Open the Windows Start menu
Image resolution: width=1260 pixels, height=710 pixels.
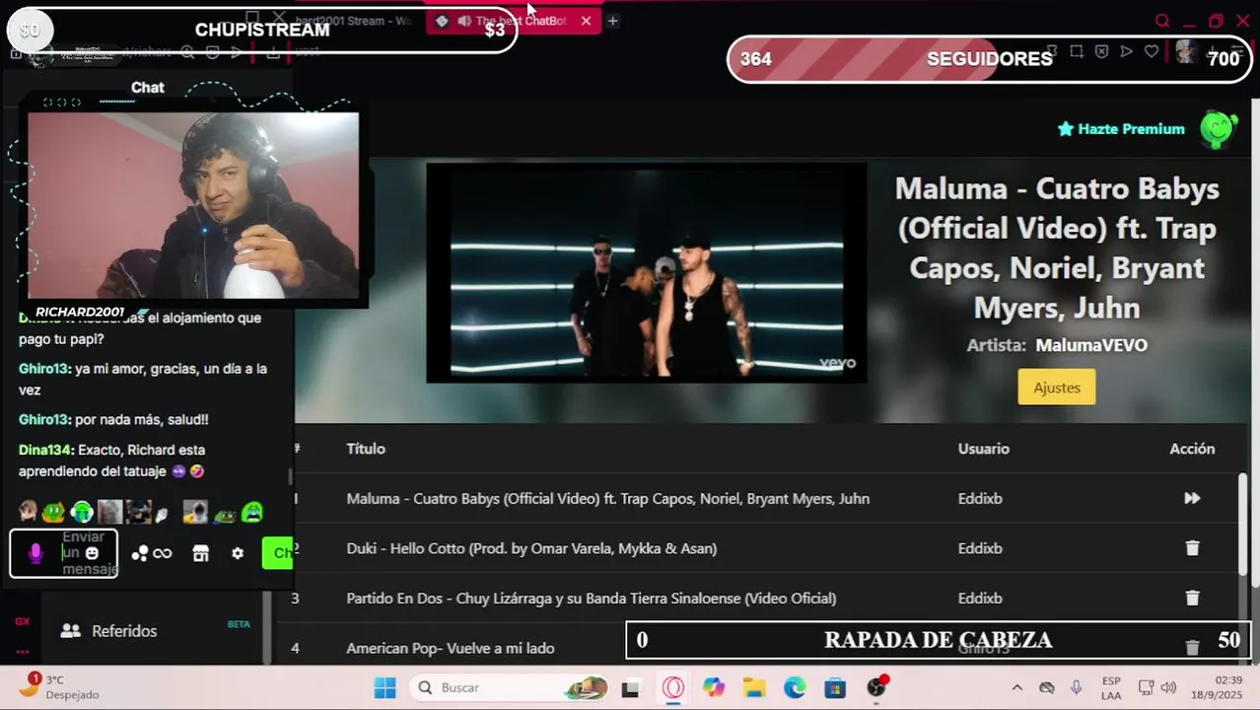(385, 687)
